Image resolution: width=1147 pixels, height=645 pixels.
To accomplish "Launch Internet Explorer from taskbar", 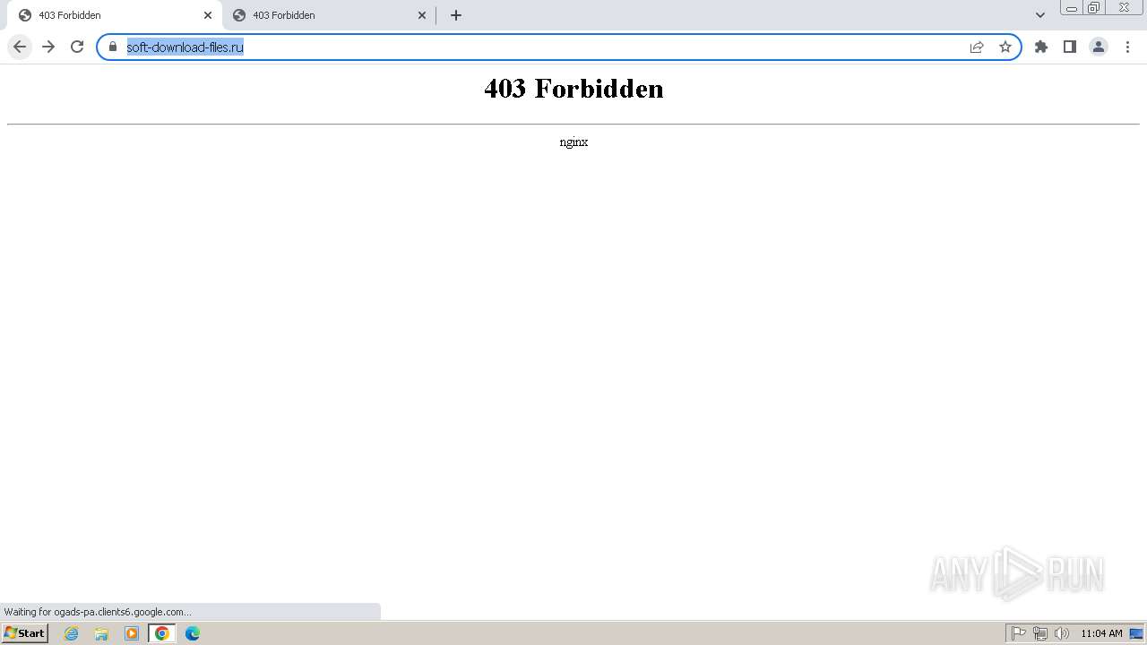I will (72, 633).
